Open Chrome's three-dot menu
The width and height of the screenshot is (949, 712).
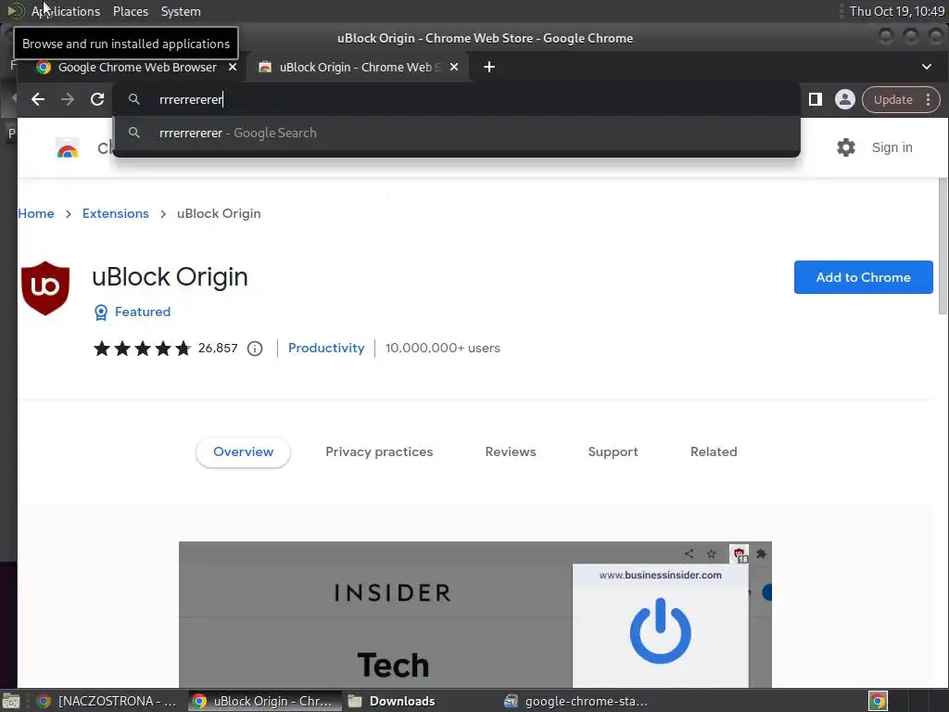click(928, 99)
